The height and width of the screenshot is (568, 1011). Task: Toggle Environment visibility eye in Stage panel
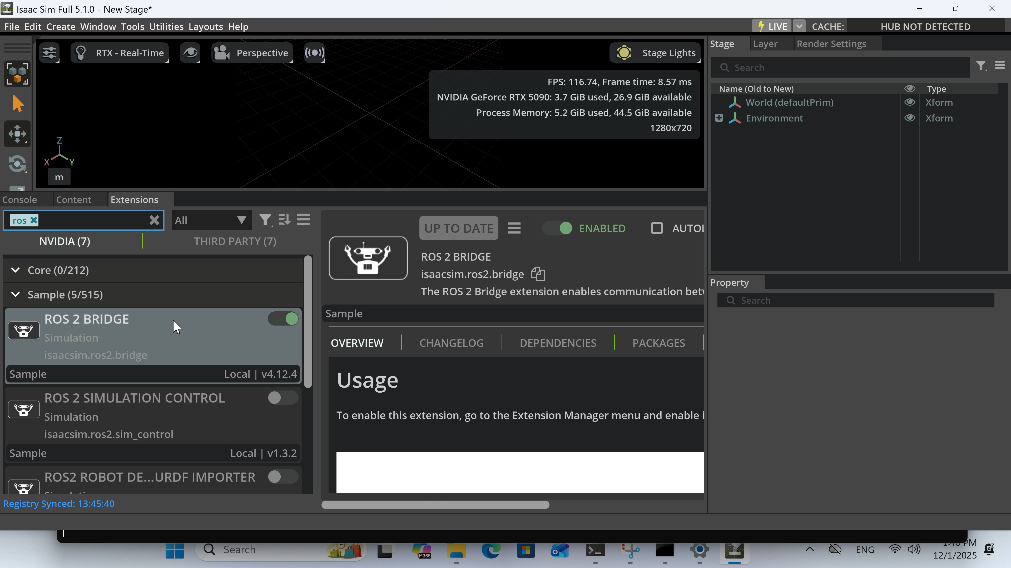pos(910,118)
